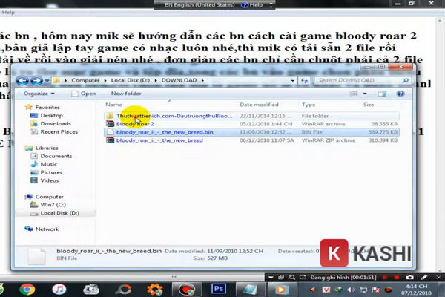Image resolution: width=445 pixels, height=297 pixels.
Task: Go back using Explorer back arrow
Action: (x=22, y=81)
